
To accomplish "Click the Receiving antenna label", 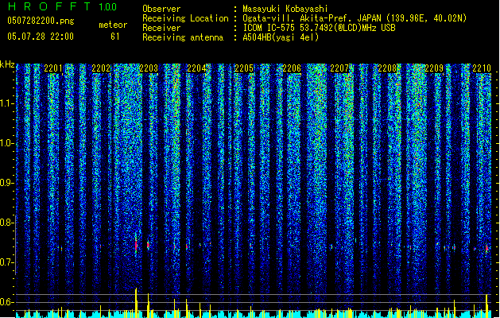I will pos(183,37).
